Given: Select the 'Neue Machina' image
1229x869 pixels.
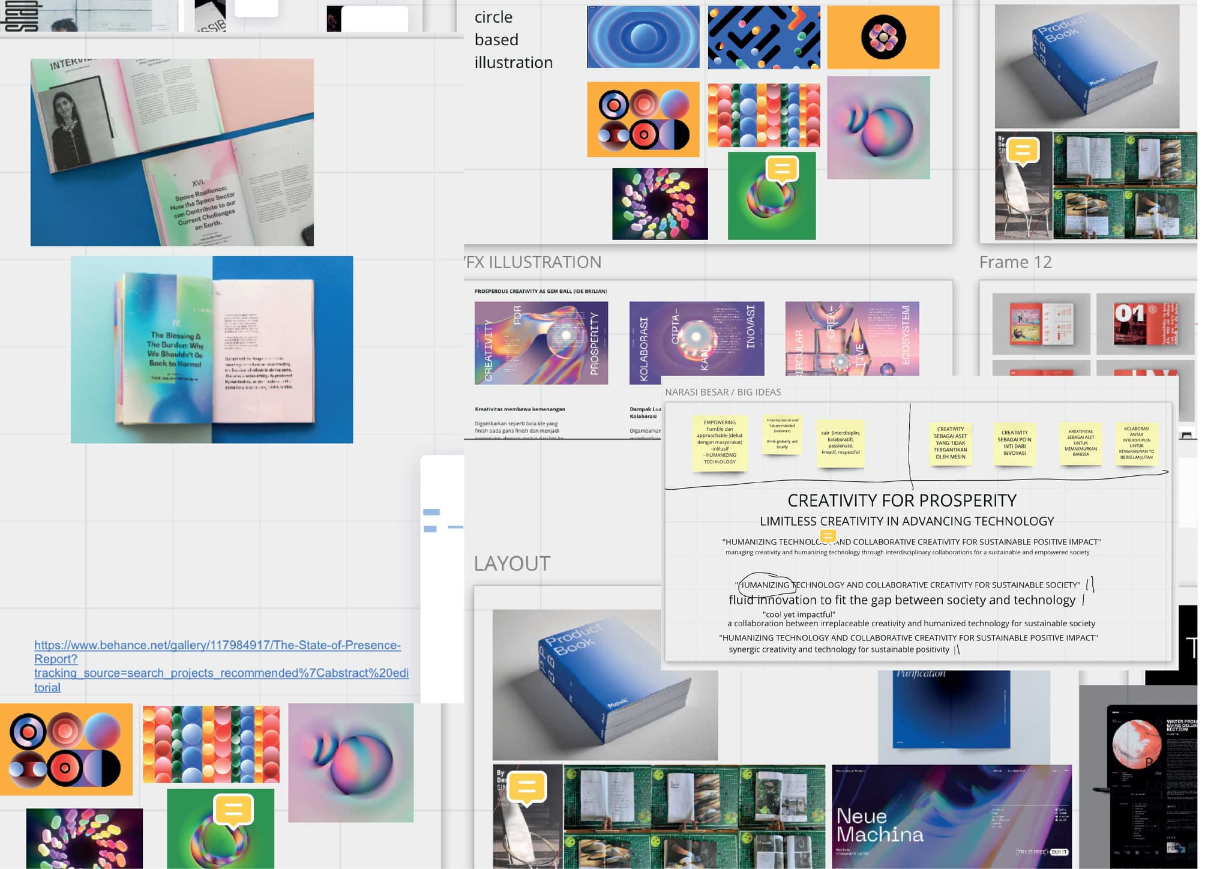Looking at the screenshot, I should (952, 816).
